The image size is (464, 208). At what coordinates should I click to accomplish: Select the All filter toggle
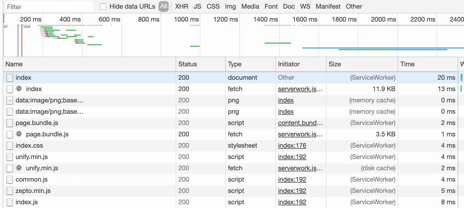coord(164,6)
